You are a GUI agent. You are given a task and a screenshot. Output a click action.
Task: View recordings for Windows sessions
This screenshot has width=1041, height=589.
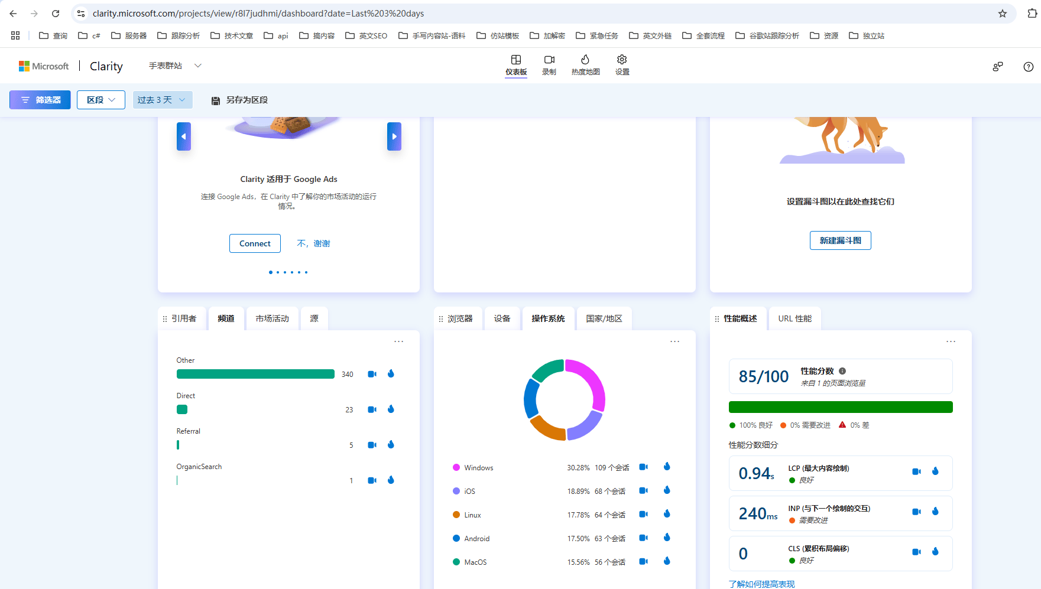pyautogui.click(x=643, y=467)
